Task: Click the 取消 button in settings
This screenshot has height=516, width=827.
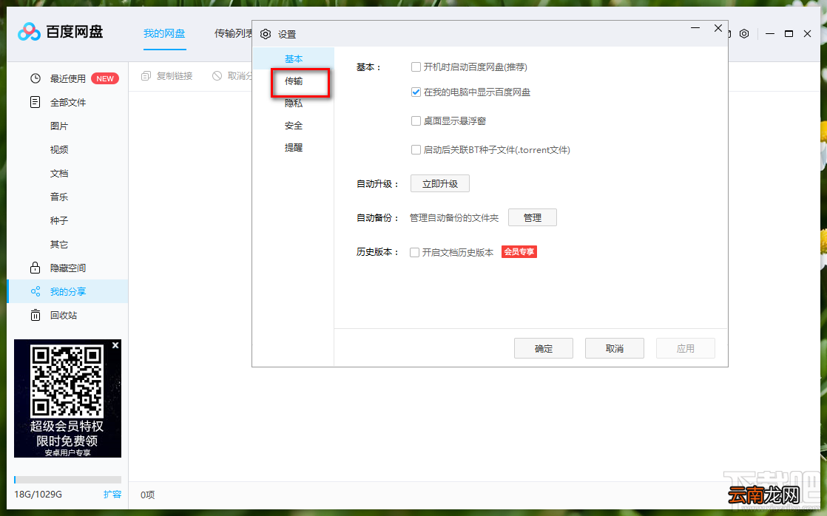Action: (615, 348)
